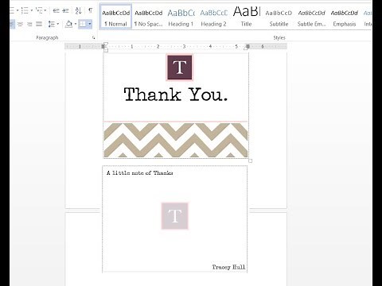Open the Paragraph dialog launcher

pyautogui.click(x=94, y=38)
